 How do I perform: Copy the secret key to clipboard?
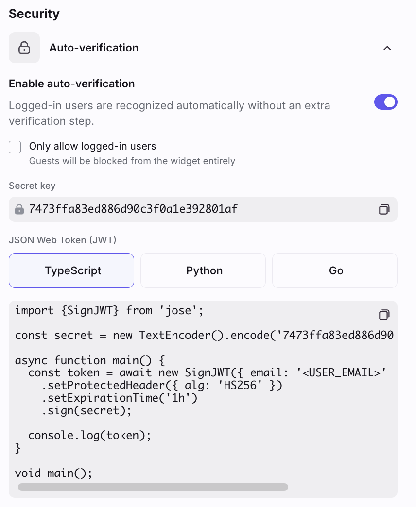pos(384,209)
